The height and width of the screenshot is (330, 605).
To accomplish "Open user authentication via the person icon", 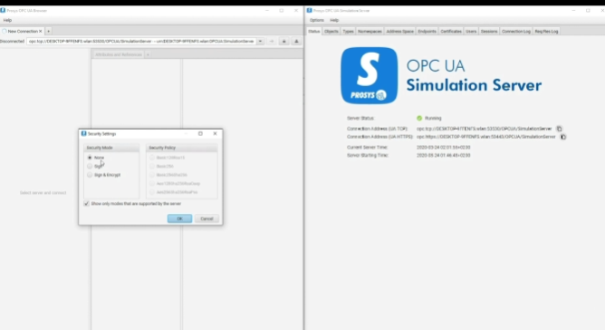I will pos(296,42).
